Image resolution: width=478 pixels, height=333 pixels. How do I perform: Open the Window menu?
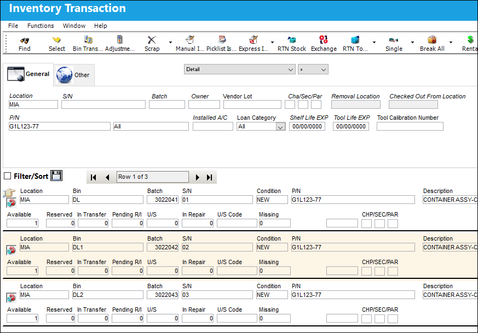(x=74, y=26)
